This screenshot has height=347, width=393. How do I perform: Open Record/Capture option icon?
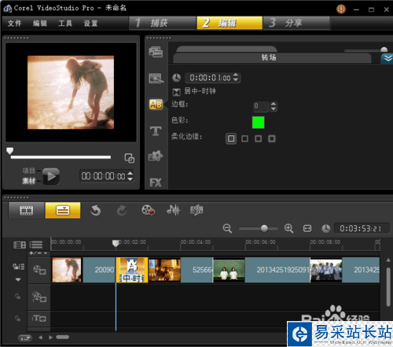click(148, 210)
